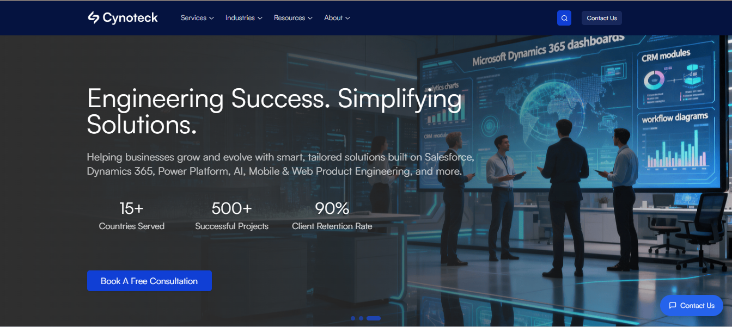Click the 500+ Successful Projects stat

click(x=231, y=216)
